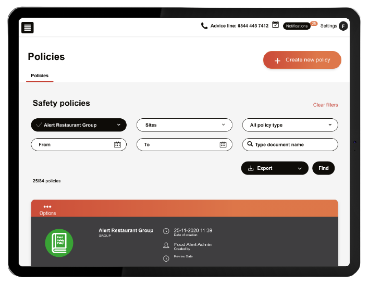Expand the Export dropdown button
The width and height of the screenshot is (369, 285).
click(274, 168)
